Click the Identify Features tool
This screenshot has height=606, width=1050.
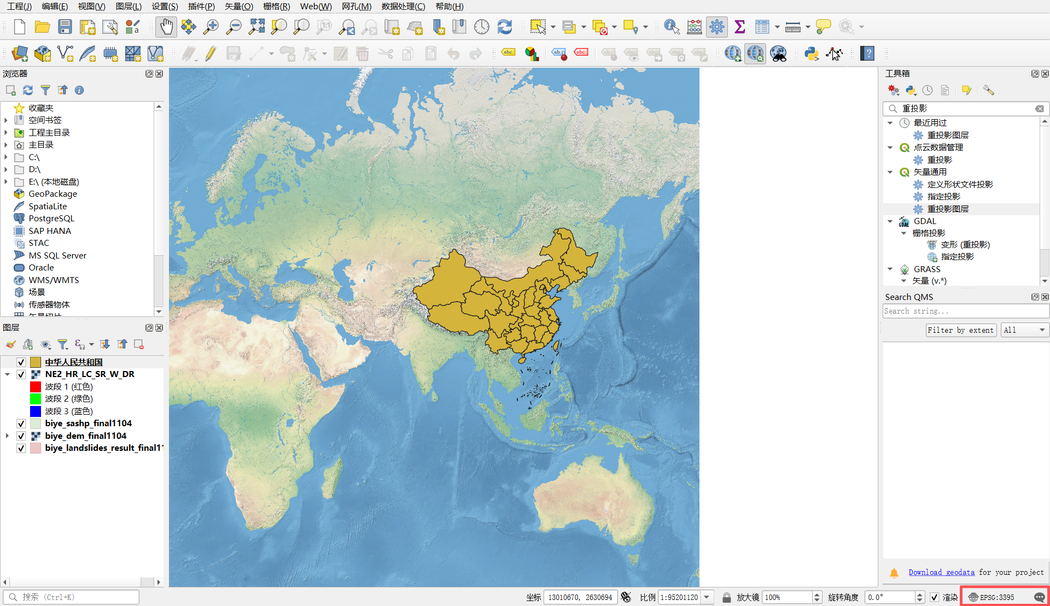[x=671, y=27]
